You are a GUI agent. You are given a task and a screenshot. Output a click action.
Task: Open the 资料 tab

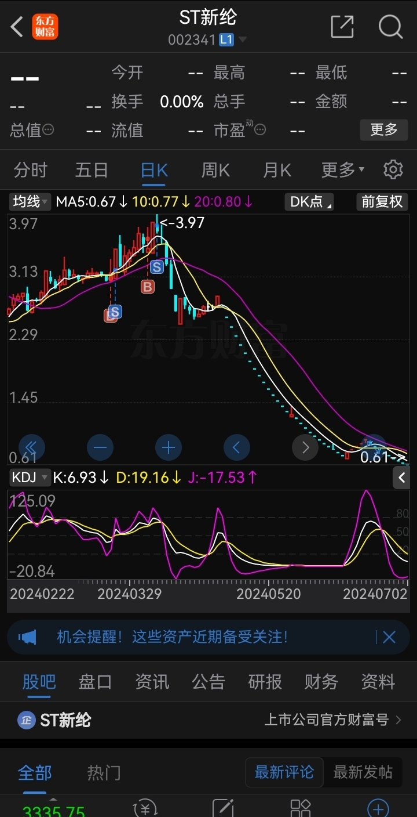click(378, 681)
